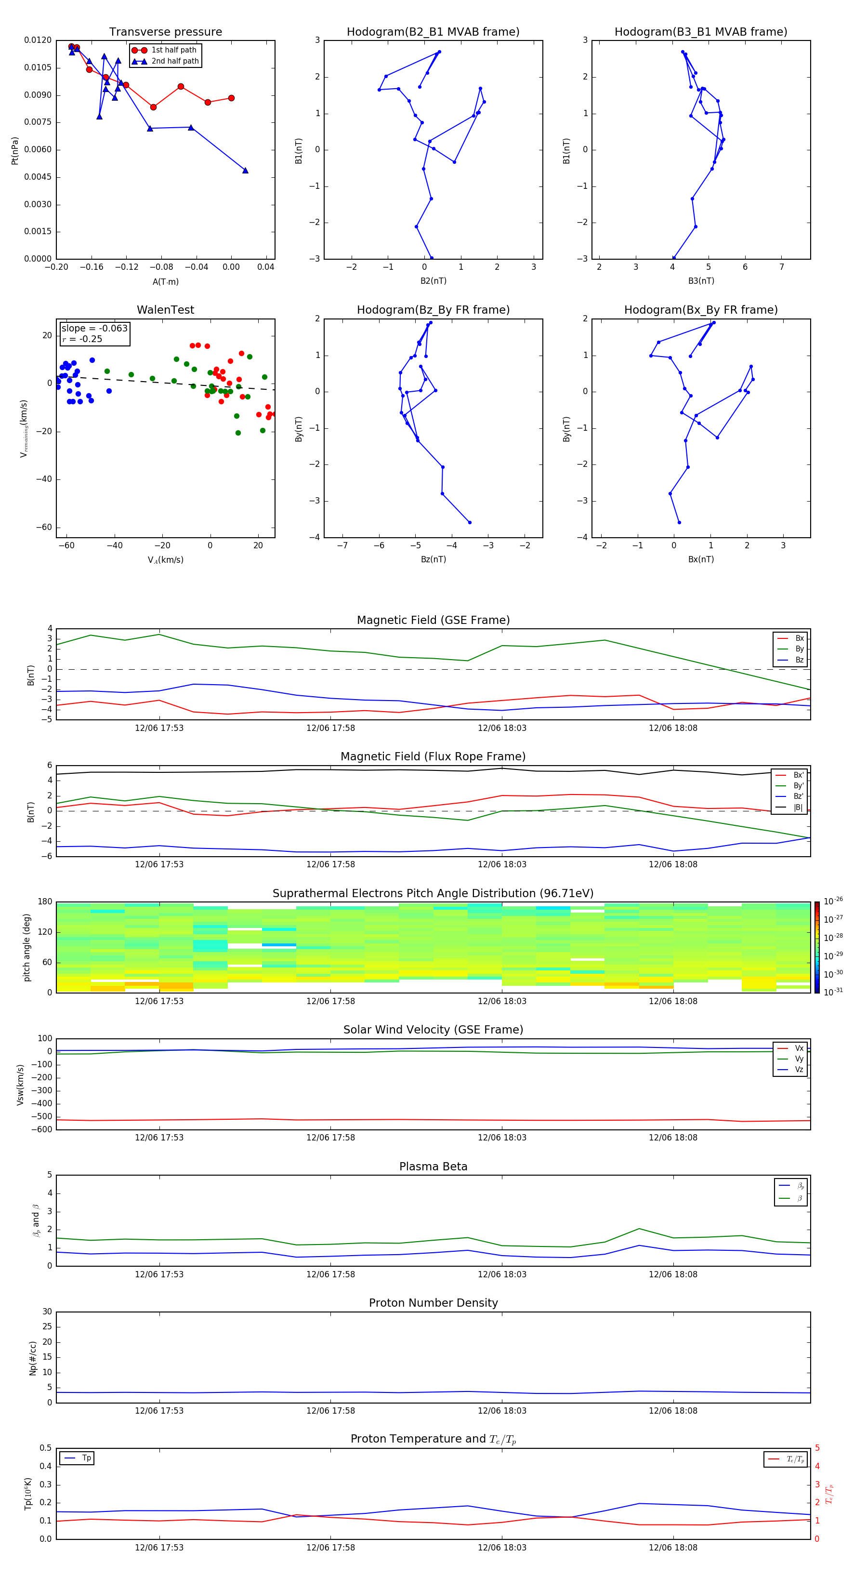This screenshot has height=1590, width=867.
Task: Click "12/06 17:58" tick under the Solar Wind Velocity plot
Action: [x=330, y=1138]
